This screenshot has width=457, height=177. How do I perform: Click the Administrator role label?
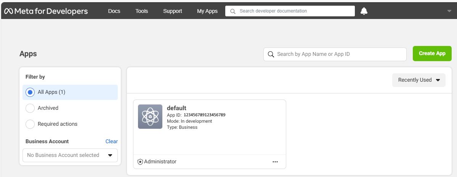(160, 161)
